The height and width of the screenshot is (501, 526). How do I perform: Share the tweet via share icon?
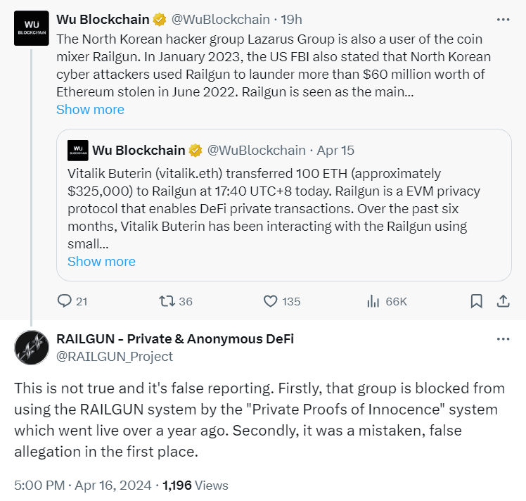tap(503, 301)
